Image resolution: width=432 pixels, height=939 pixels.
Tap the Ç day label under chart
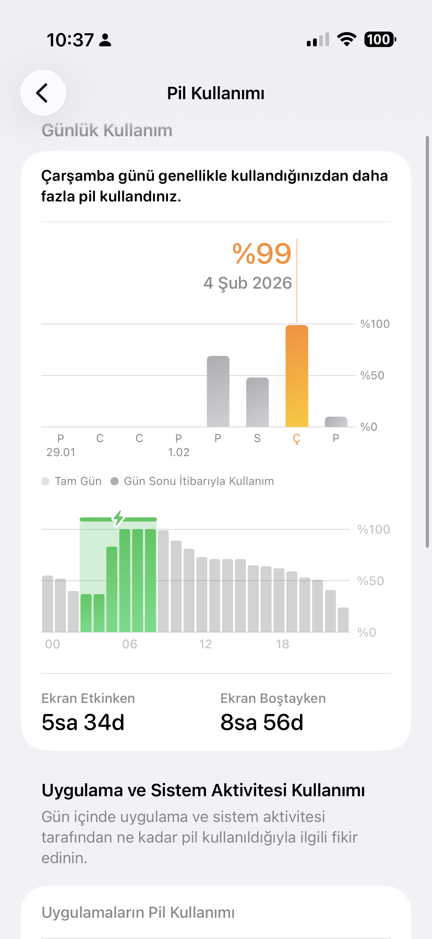coord(297,439)
